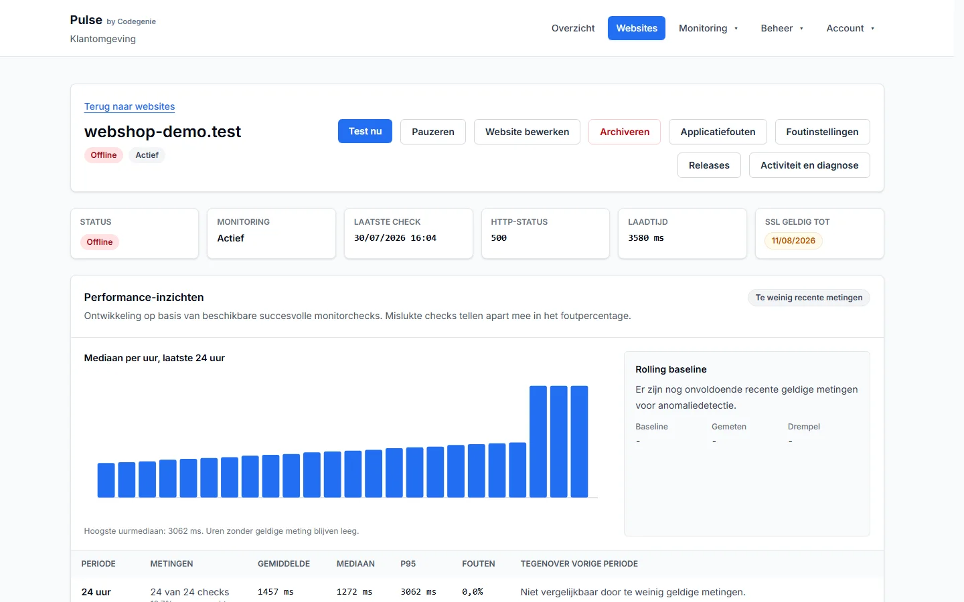Click the MEDIAAN column header
The width and height of the screenshot is (964, 602).
click(x=355, y=564)
